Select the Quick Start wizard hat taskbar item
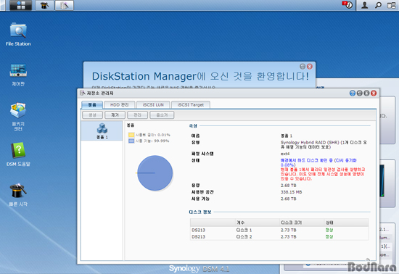 [45, 5]
